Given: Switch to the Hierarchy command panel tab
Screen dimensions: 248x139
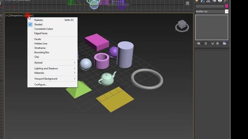Looking at the screenshot, I should pyautogui.click(x=208, y=1).
